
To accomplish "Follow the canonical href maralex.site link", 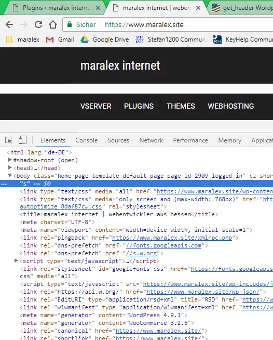I will click(x=158, y=331).
